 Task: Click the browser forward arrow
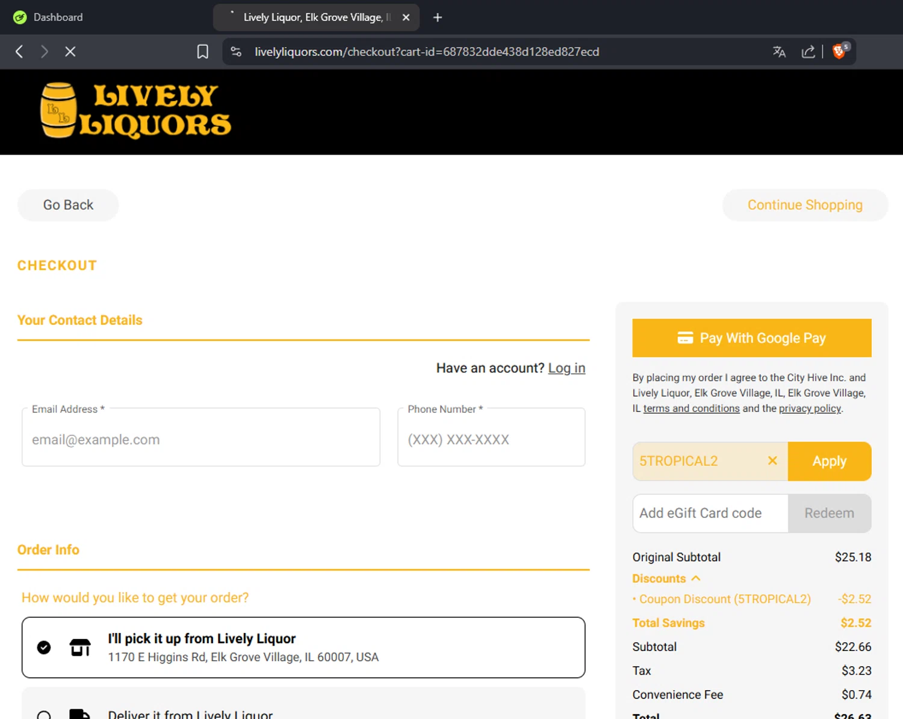click(x=44, y=52)
